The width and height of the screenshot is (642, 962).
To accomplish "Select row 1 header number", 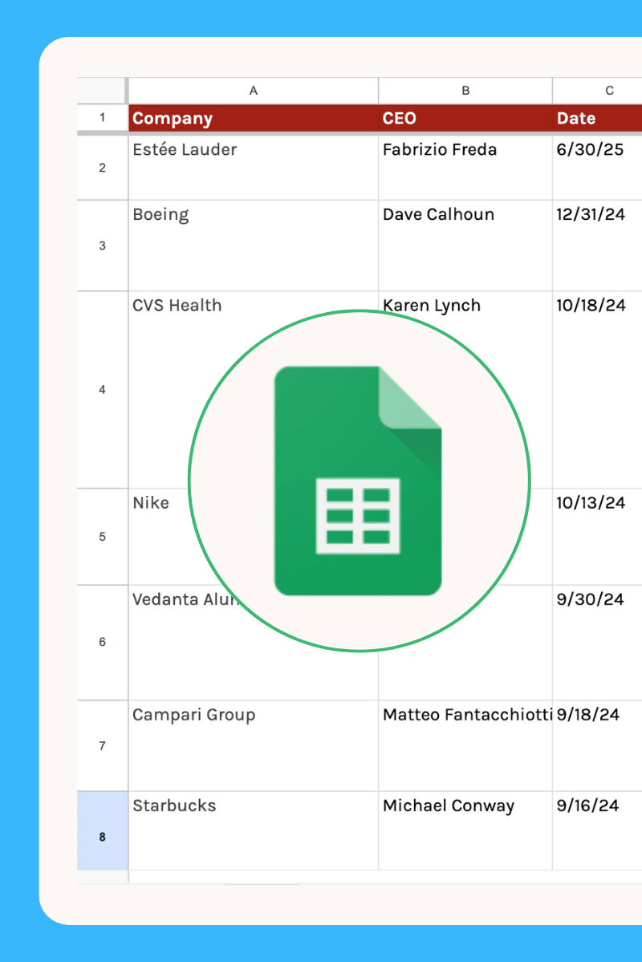I will pyautogui.click(x=102, y=117).
